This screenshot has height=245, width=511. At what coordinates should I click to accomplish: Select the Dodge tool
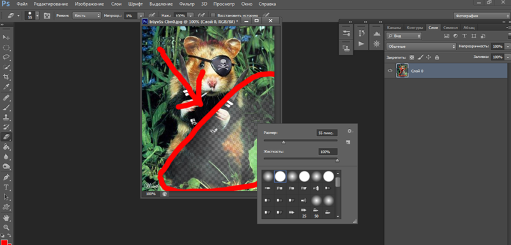pos(6,167)
